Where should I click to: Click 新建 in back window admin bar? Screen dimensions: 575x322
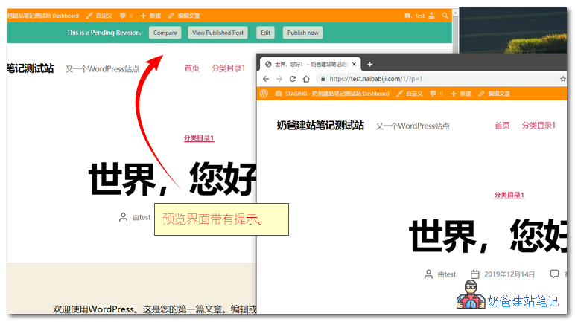[151, 16]
